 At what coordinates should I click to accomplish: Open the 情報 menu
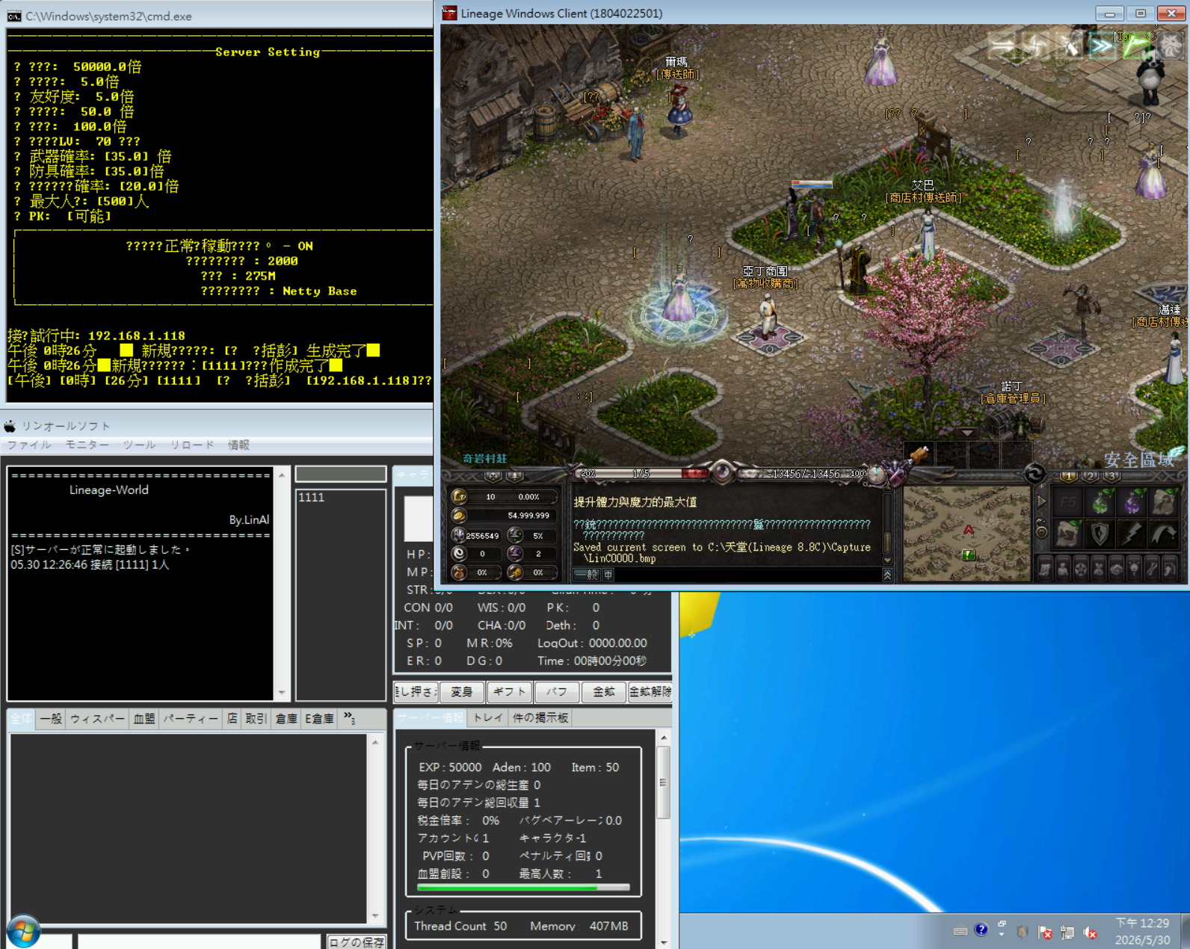pyautogui.click(x=238, y=445)
